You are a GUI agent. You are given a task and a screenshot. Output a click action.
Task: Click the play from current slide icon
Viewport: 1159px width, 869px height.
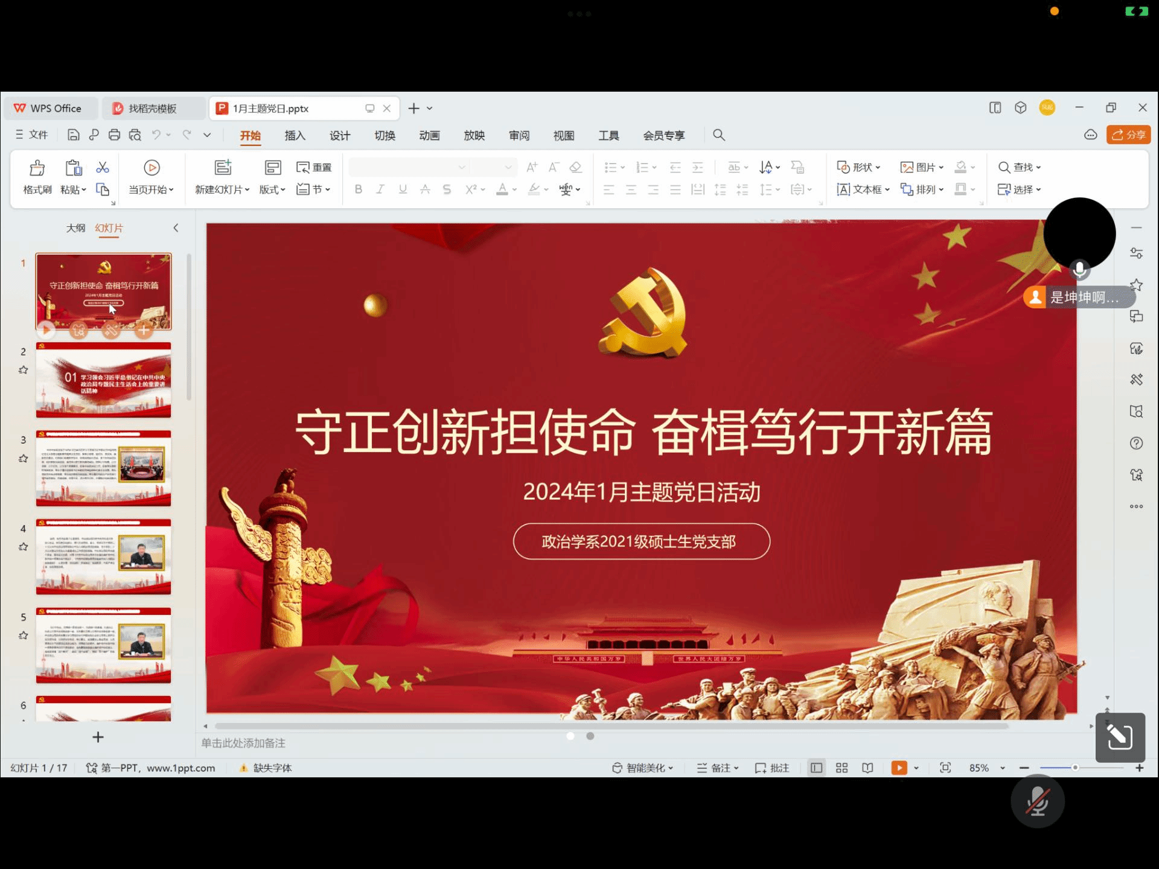[x=152, y=168]
